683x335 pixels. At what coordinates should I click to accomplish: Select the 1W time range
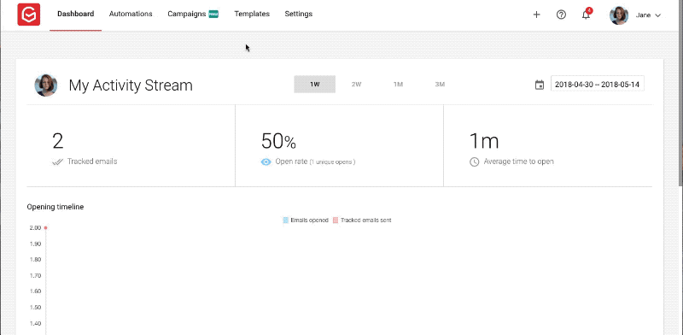point(314,85)
